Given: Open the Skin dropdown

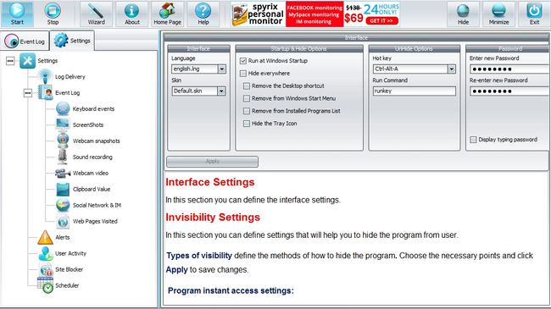Looking at the screenshot, I should tap(221, 91).
